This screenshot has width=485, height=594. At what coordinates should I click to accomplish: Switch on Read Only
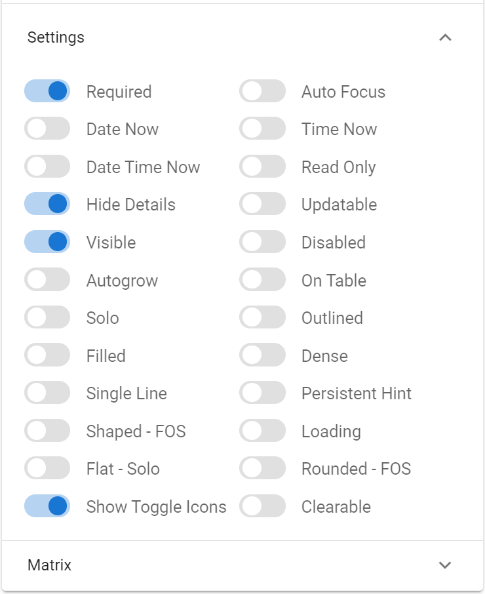(x=262, y=167)
